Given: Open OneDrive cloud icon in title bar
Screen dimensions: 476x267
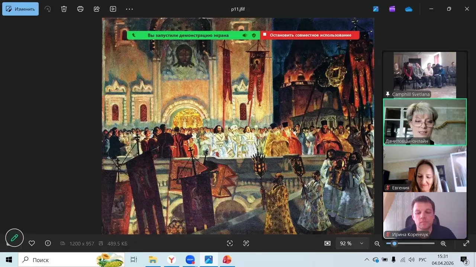Looking at the screenshot, I should [x=409, y=9].
